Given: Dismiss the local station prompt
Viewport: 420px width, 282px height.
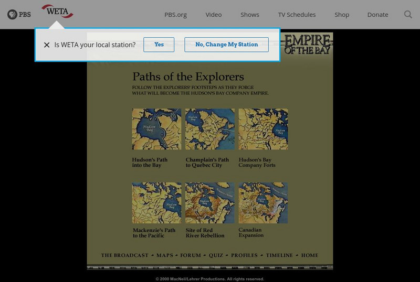Looking at the screenshot, I should [47, 45].
